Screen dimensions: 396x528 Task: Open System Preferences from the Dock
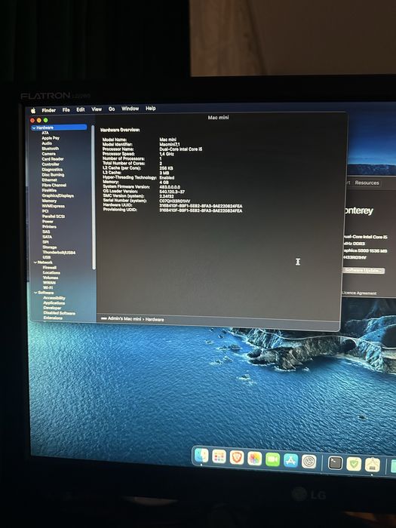pyautogui.click(x=309, y=462)
